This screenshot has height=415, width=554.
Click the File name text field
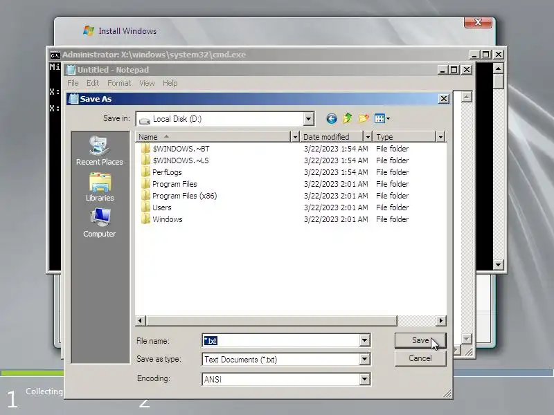point(281,340)
